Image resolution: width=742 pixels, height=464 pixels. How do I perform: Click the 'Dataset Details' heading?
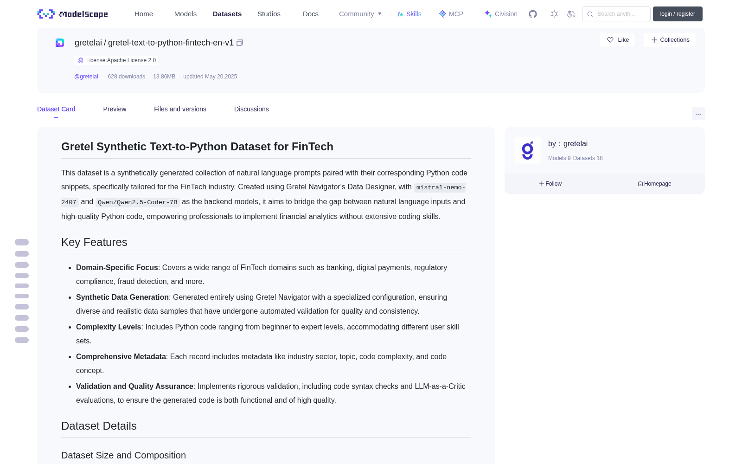[99, 426]
